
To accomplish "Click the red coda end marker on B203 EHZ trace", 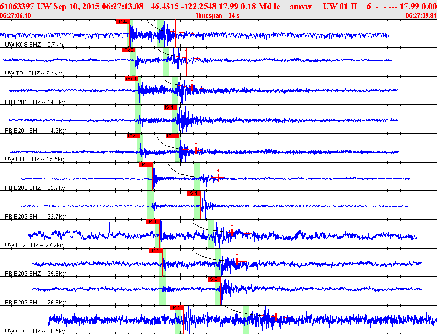I will tap(237, 261).
